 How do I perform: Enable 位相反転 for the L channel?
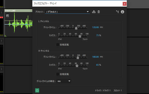[x=58, y=45]
